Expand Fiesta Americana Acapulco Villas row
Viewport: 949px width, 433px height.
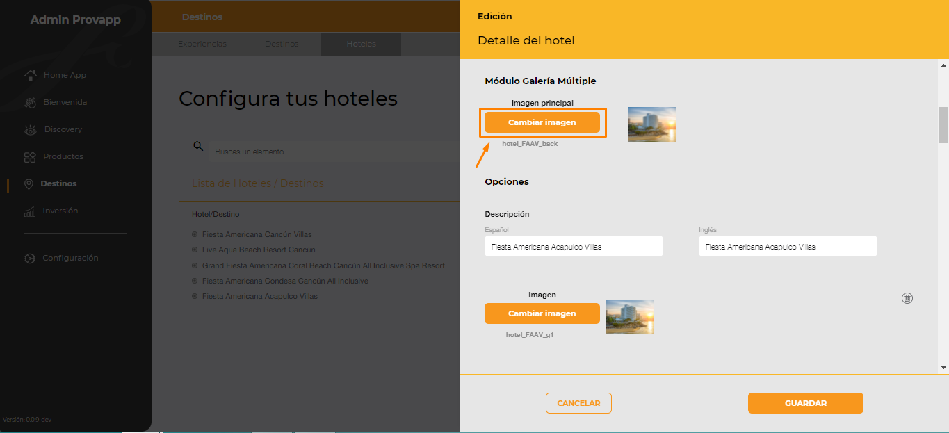(x=195, y=296)
